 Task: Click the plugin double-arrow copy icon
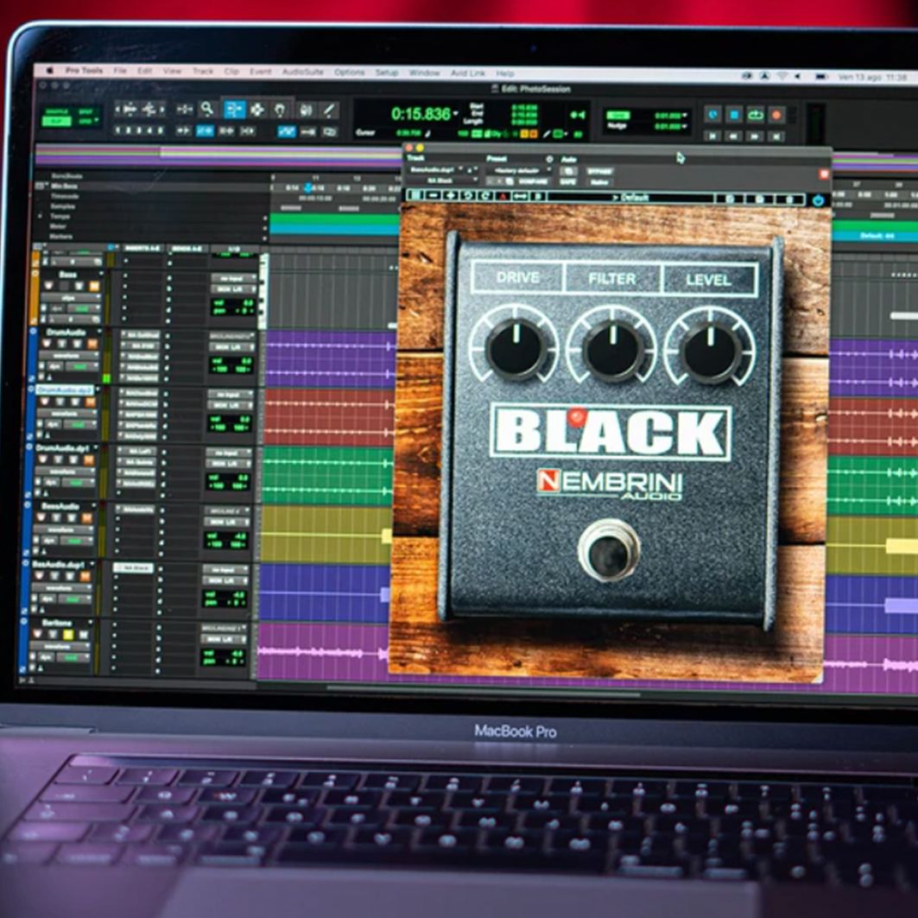(521, 196)
